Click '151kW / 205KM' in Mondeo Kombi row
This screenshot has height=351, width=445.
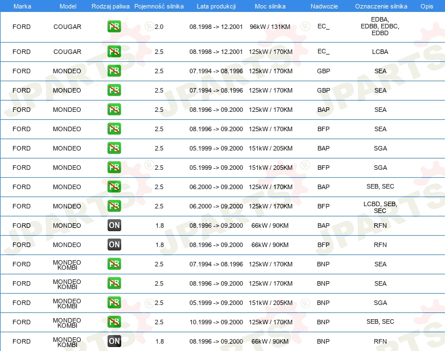point(270,303)
